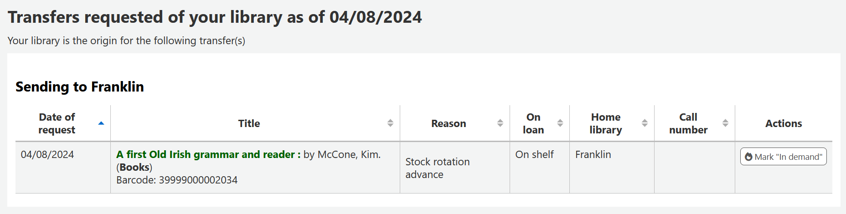Sort by the Date of request header text
Viewport: 846px width, 214px height.
click(x=57, y=123)
